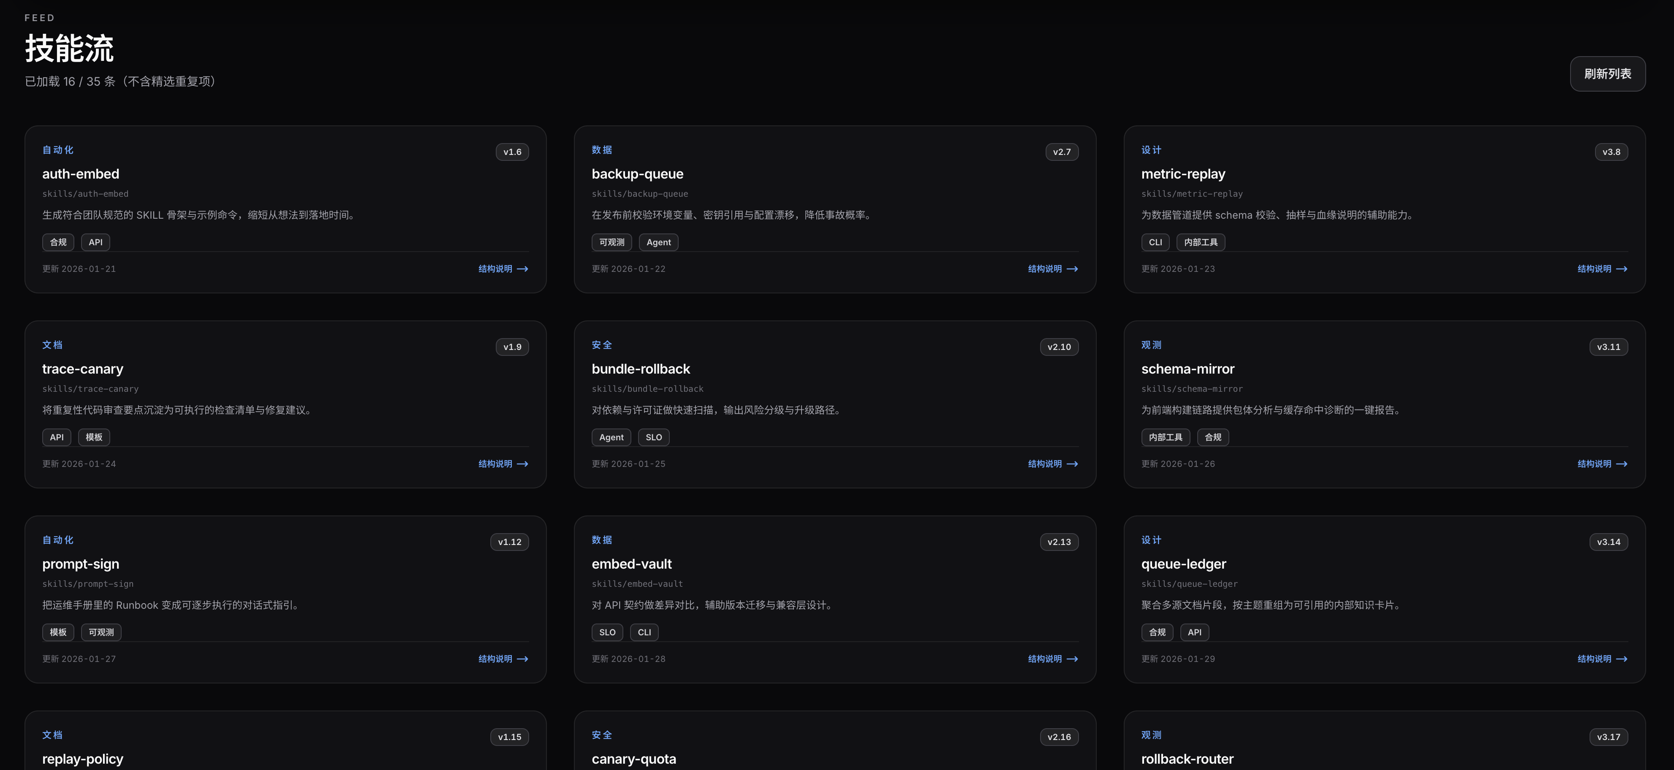Click the v1.12 version badge
1674x770 pixels.
(x=509, y=542)
